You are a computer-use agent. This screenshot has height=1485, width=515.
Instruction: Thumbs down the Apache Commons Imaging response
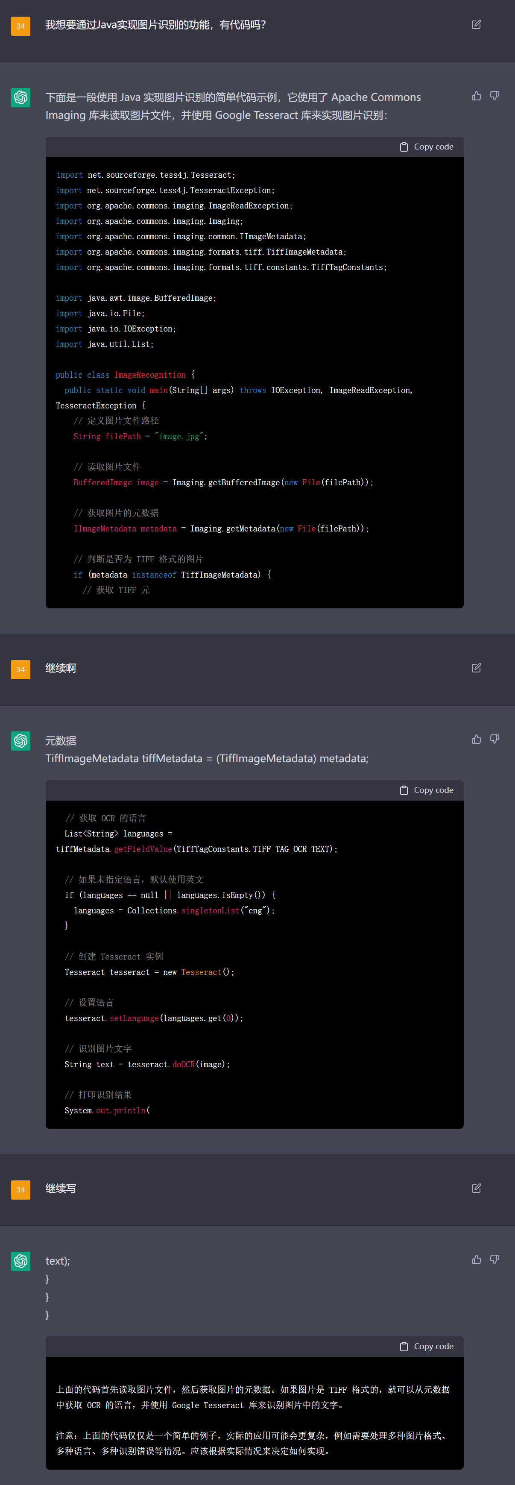(494, 96)
